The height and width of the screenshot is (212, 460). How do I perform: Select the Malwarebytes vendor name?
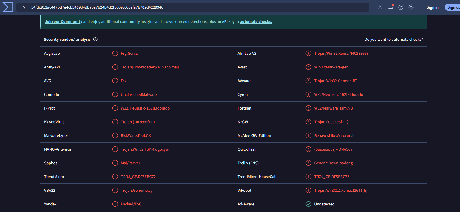point(56,135)
